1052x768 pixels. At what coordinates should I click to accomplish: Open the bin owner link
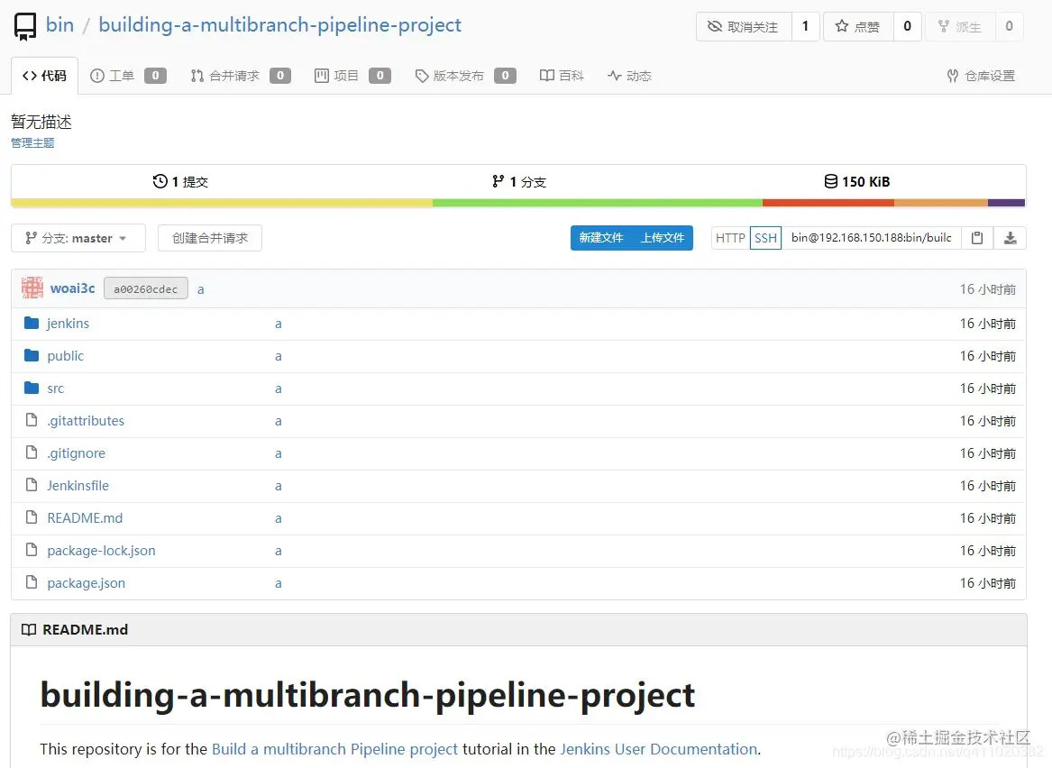(x=59, y=25)
